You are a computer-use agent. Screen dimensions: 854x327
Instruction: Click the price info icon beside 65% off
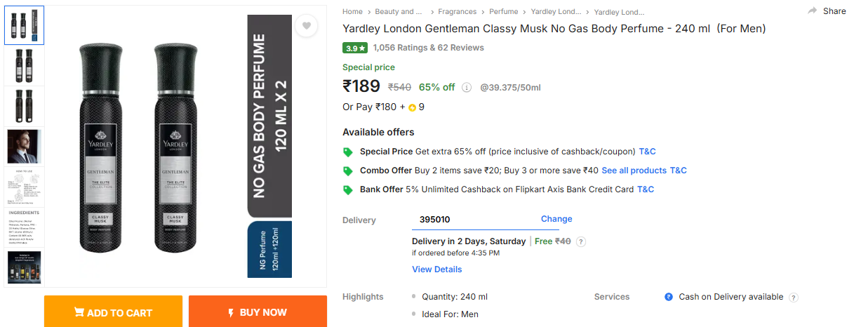(467, 88)
